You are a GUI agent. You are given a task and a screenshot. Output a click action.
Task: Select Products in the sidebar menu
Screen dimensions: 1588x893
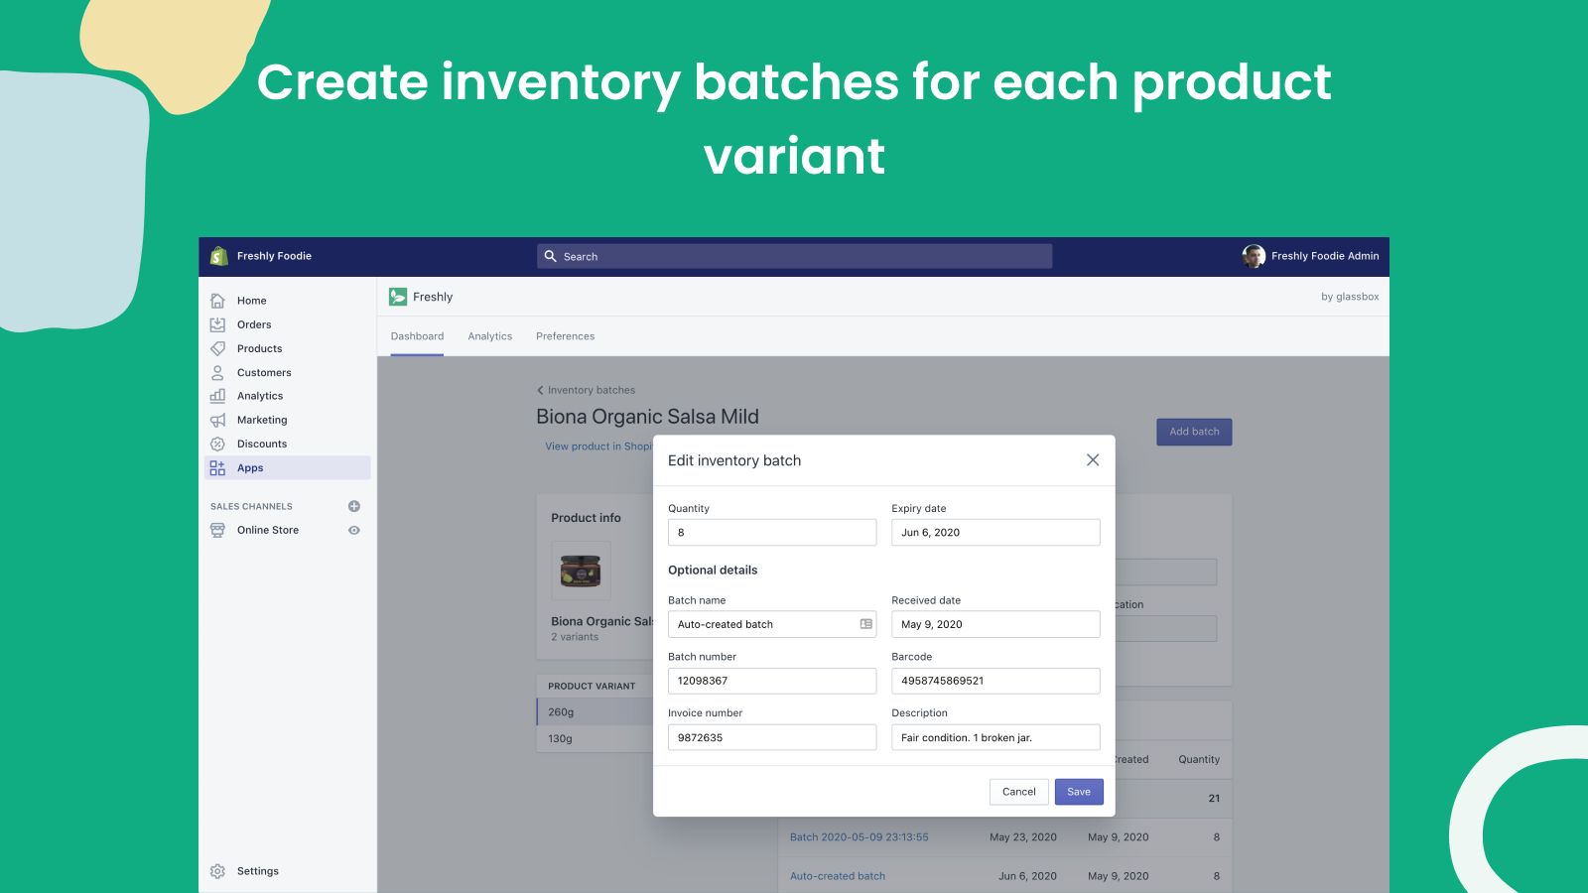coord(260,348)
